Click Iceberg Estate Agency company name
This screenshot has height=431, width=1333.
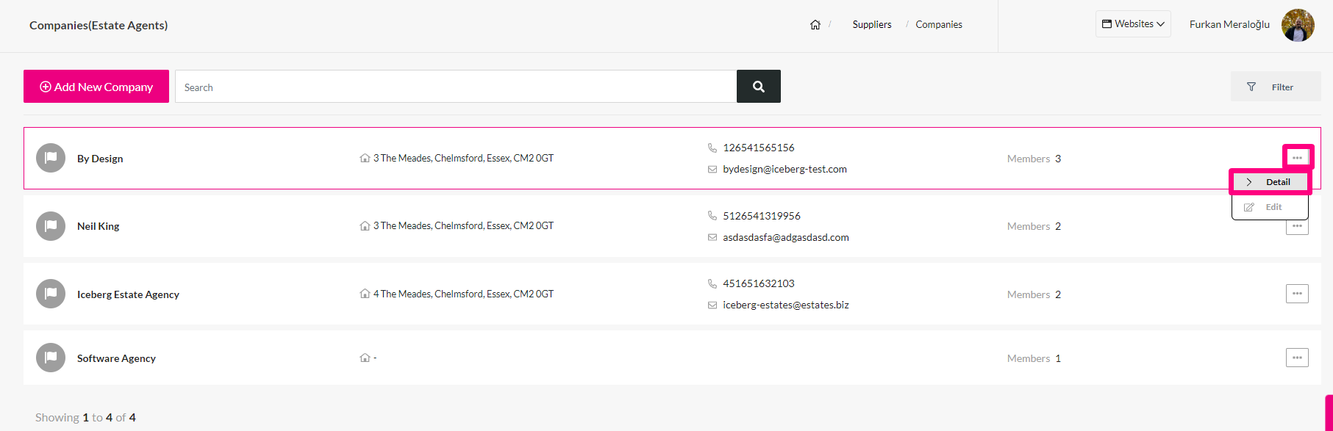(x=128, y=294)
